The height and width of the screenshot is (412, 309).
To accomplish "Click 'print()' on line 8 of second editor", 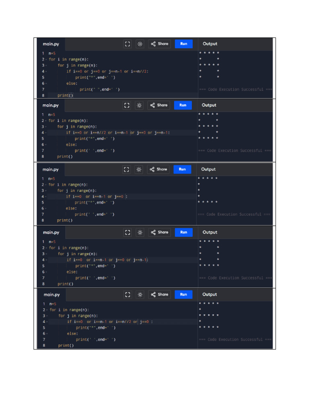I will [x=65, y=157].
